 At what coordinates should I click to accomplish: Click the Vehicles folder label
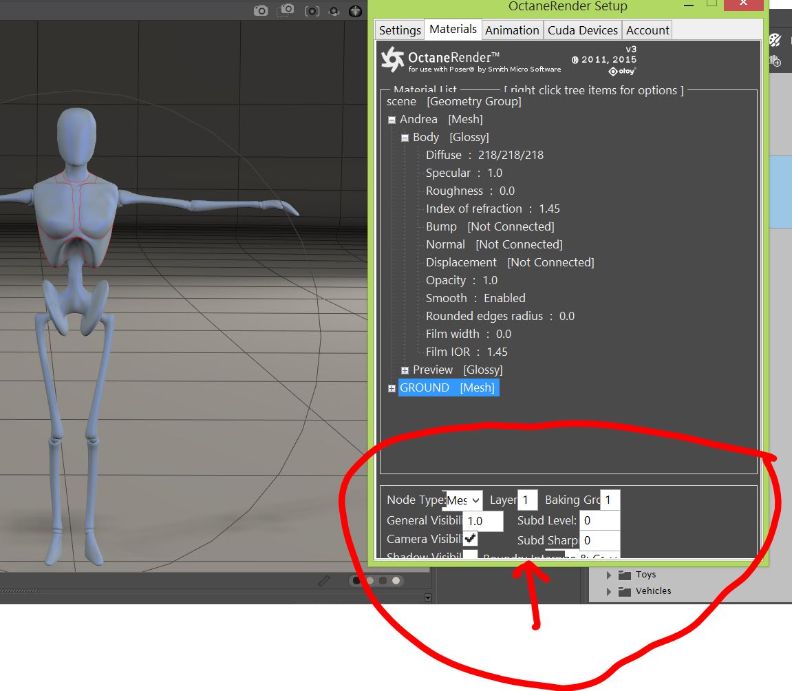point(653,591)
